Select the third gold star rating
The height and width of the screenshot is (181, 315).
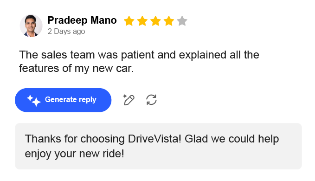pos(155,21)
